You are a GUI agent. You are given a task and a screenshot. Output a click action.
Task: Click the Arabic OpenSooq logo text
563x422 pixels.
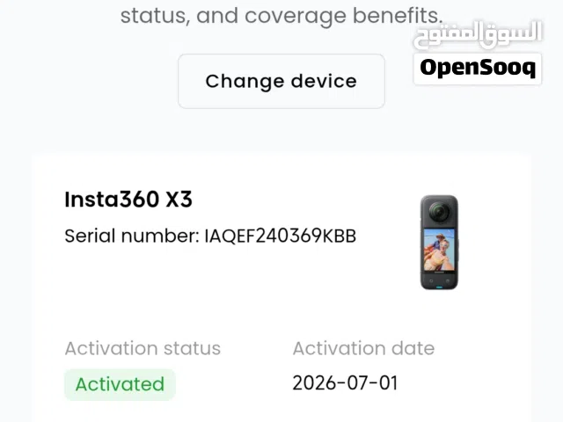tap(478, 35)
